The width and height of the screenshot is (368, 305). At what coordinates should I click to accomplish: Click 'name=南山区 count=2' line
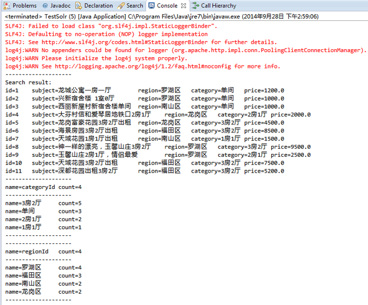44,283
